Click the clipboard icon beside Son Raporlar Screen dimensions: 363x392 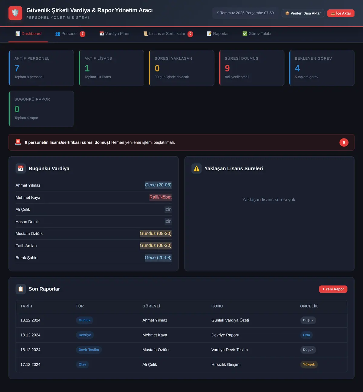[x=21, y=289]
